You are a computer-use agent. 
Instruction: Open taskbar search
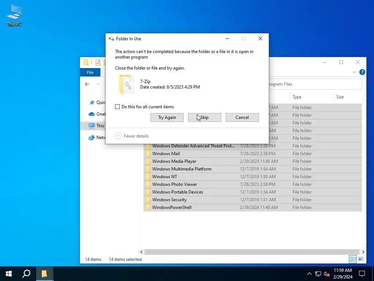(26, 274)
